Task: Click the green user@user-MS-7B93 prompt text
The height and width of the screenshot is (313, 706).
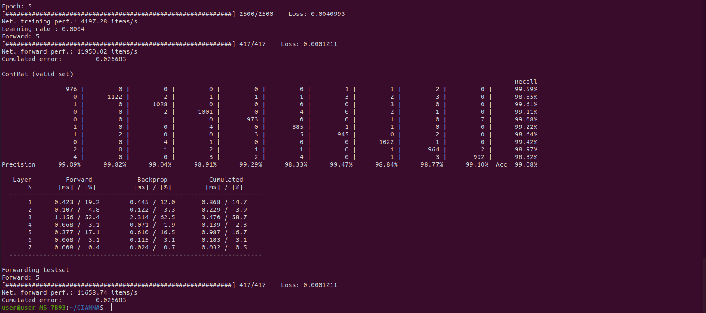Action: point(34,308)
